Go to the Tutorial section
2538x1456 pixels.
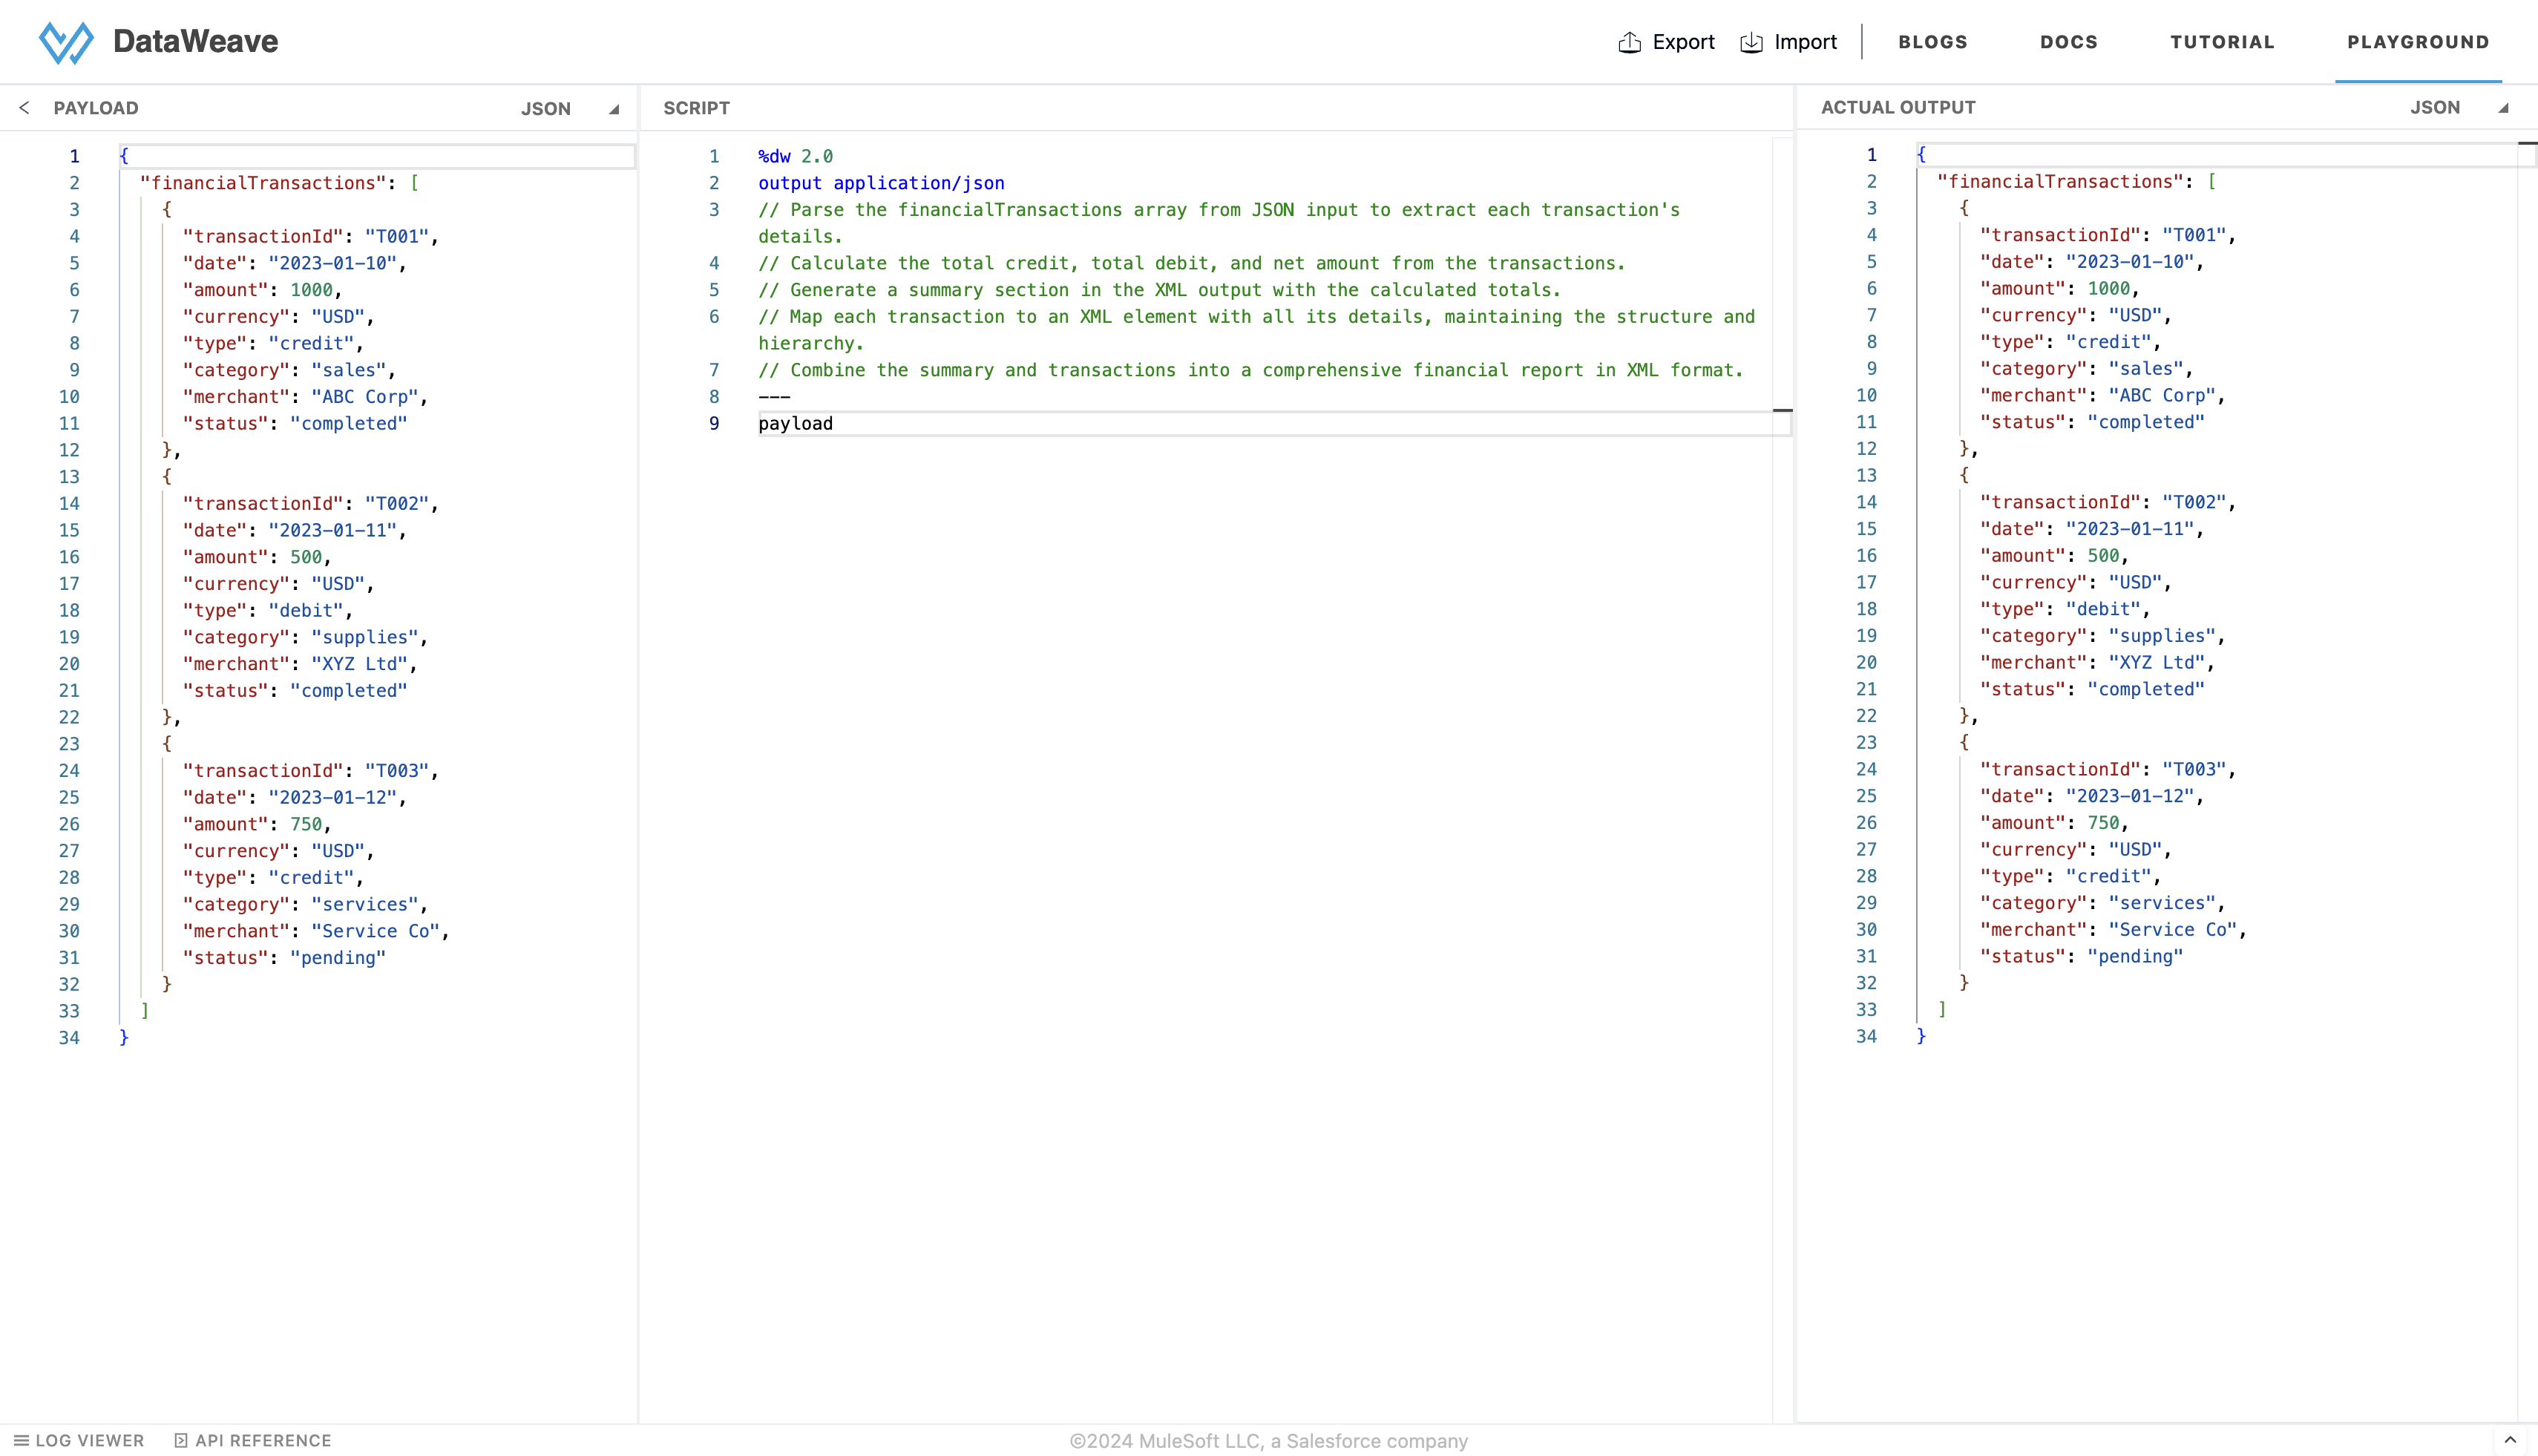[x=2222, y=42]
